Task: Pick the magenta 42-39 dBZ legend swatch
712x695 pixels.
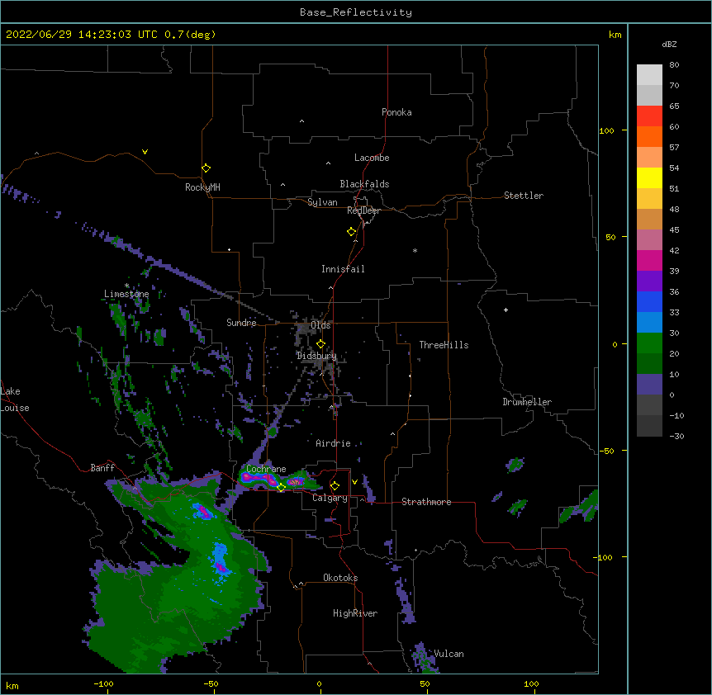Action: [649, 261]
